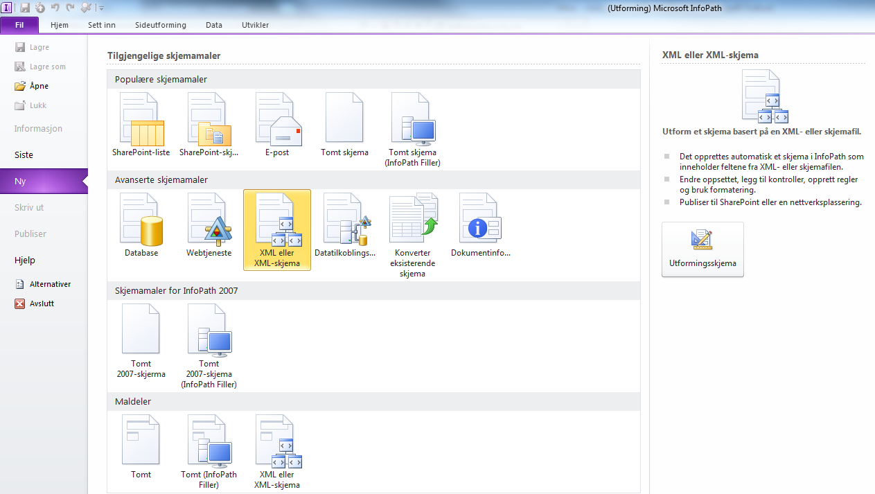This screenshot has height=494, width=875.
Task: Click Lagre som in the sidebar
Action: 39,67
